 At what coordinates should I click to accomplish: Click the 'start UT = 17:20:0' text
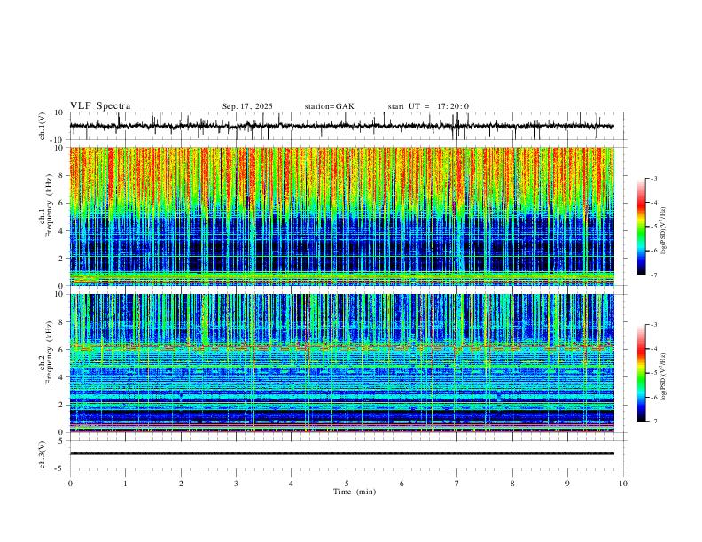(x=428, y=106)
